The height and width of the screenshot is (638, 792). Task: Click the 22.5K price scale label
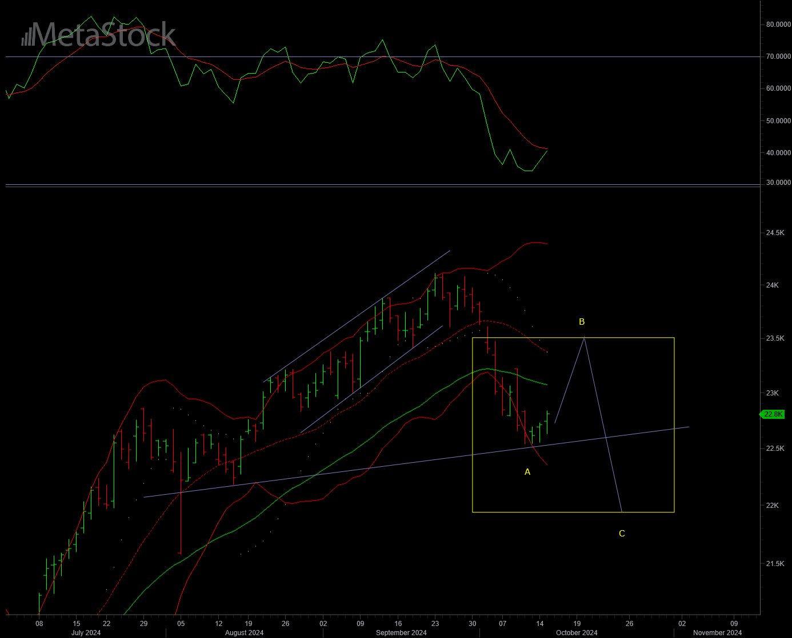pyautogui.click(x=775, y=449)
